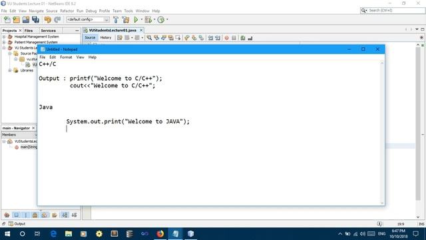Toggle Source view button in editor
The width and height of the screenshot is (426, 240).
(90, 37)
